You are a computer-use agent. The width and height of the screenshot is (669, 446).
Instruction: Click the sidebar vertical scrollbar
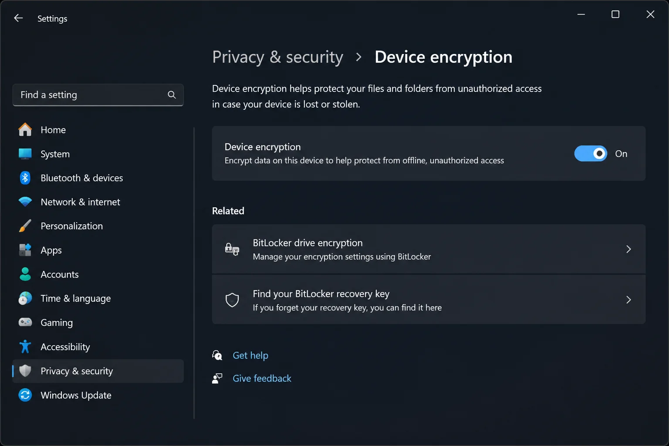click(194, 273)
